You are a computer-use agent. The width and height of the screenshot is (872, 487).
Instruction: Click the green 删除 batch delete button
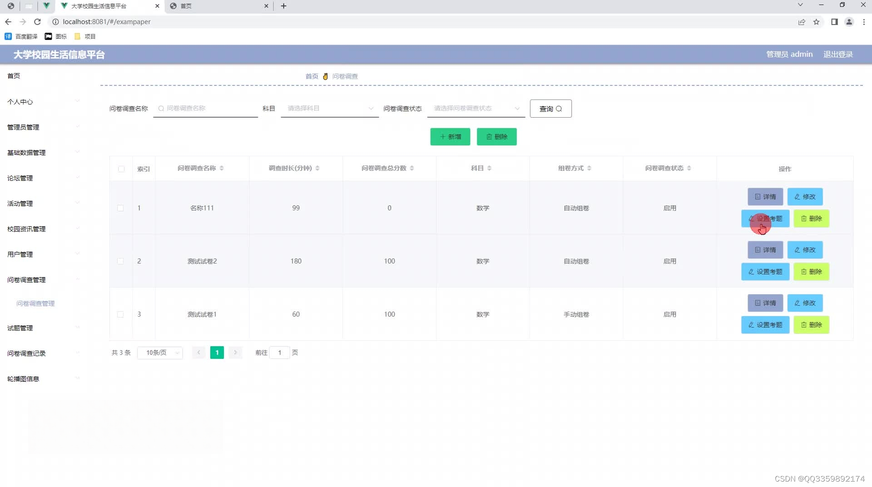point(496,137)
